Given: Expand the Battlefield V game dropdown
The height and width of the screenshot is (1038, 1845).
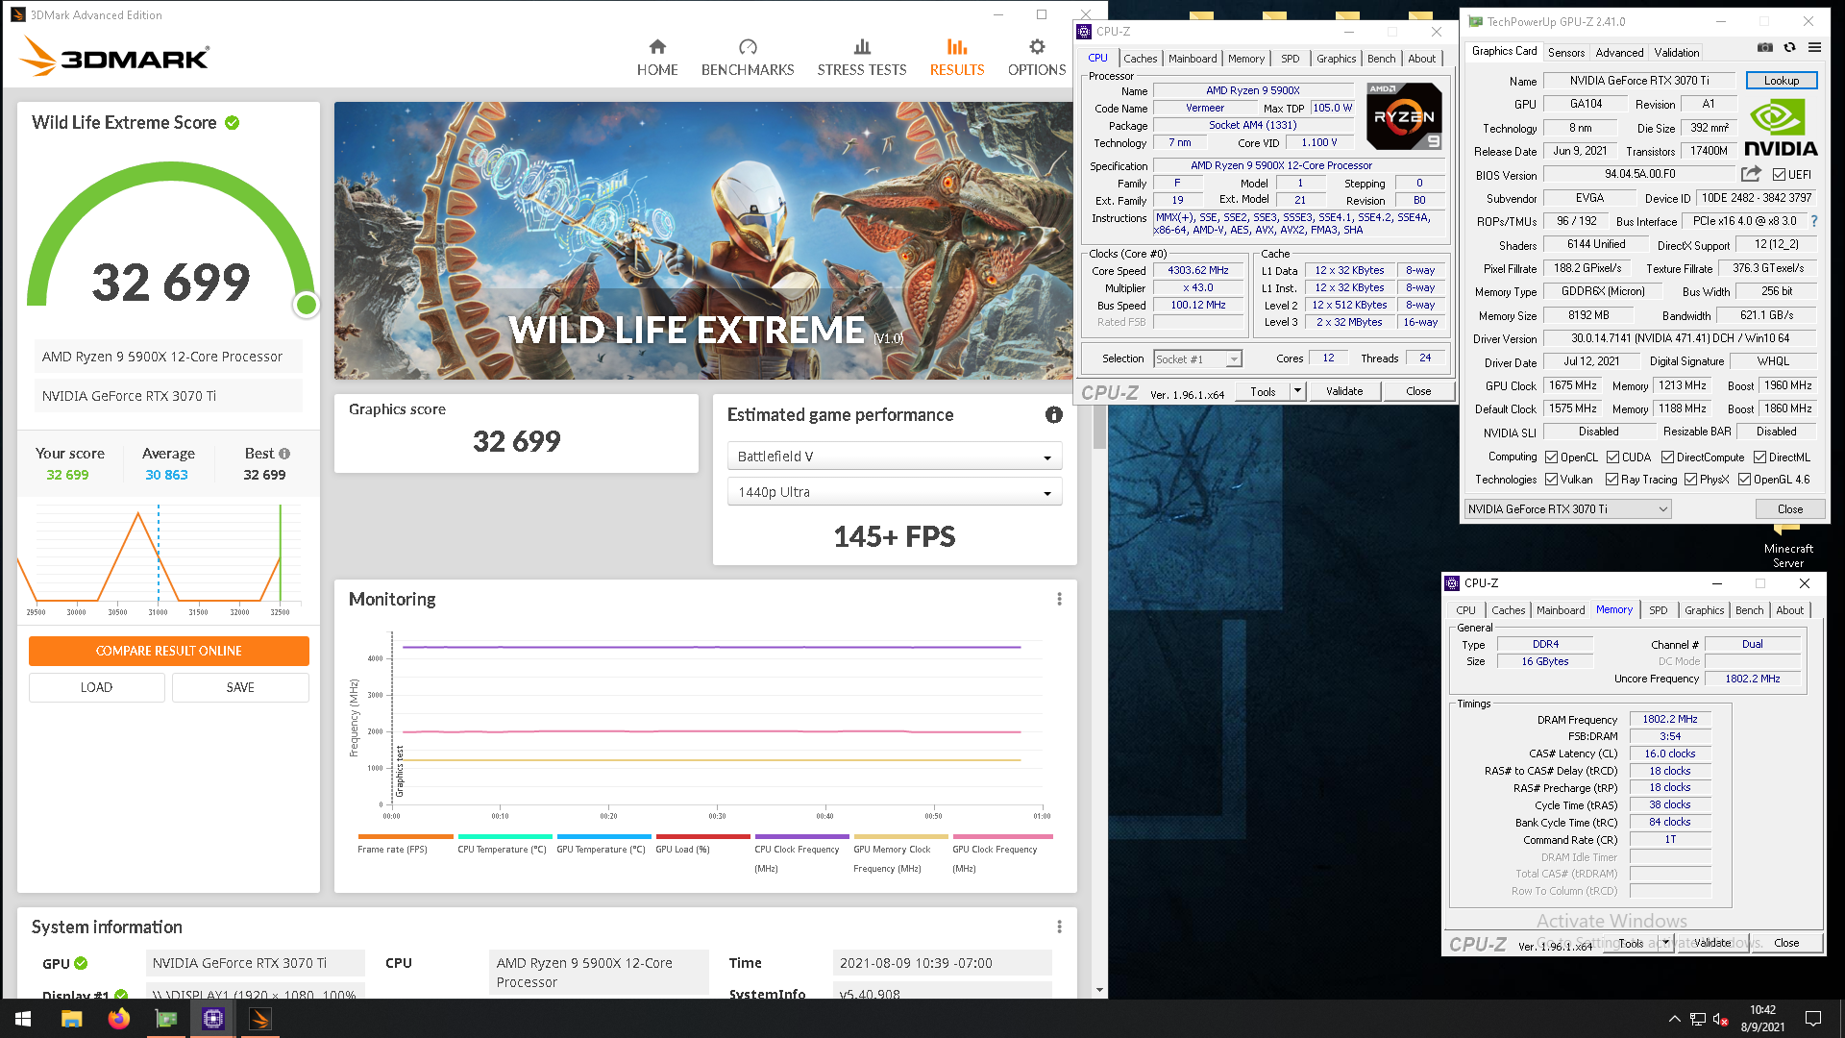Looking at the screenshot, I should tap(895, 457).
